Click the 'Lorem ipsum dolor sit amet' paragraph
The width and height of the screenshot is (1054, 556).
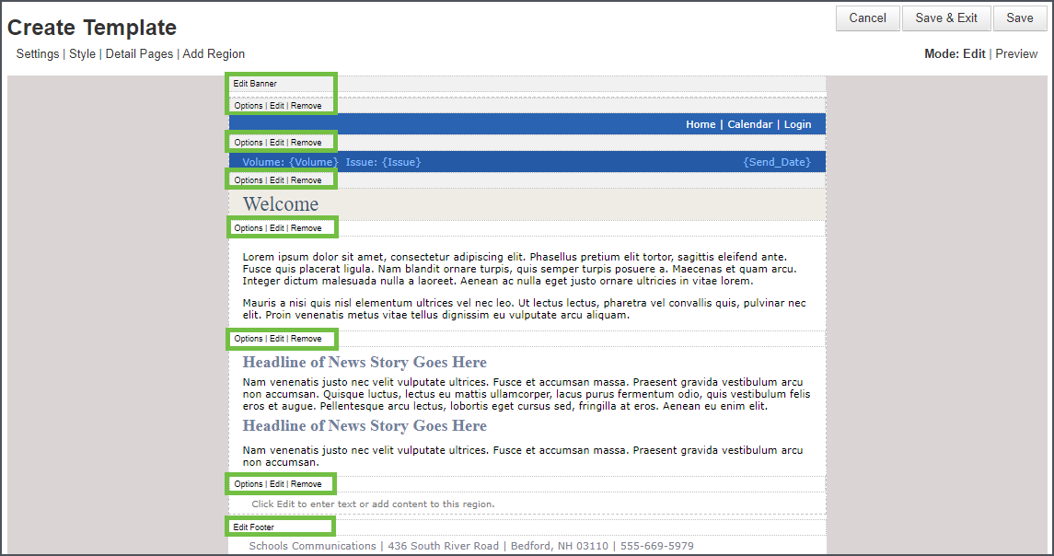point(519,269)
